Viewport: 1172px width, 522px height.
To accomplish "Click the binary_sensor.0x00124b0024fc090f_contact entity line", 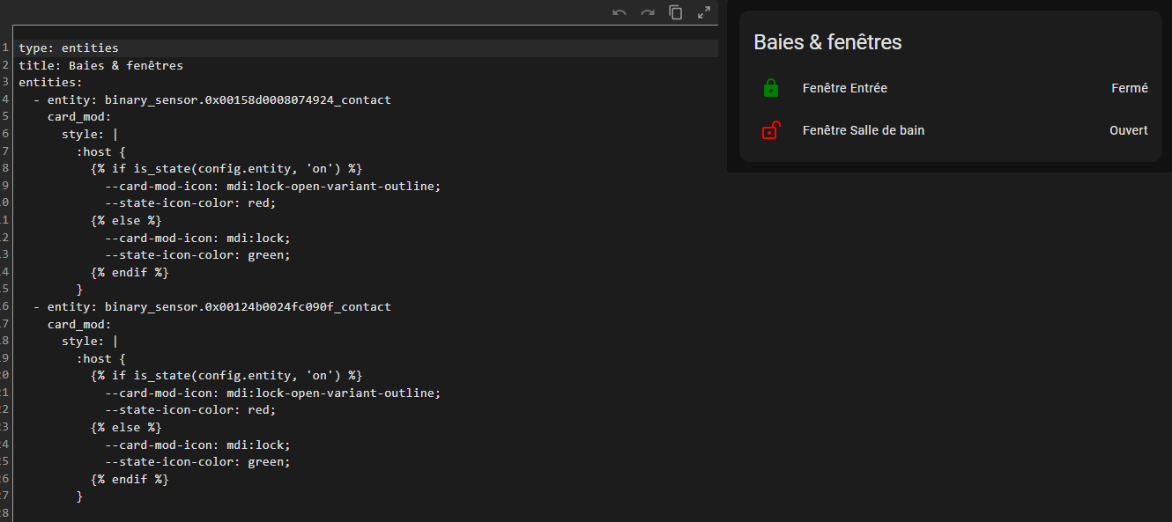I will [x=247, y=307].
